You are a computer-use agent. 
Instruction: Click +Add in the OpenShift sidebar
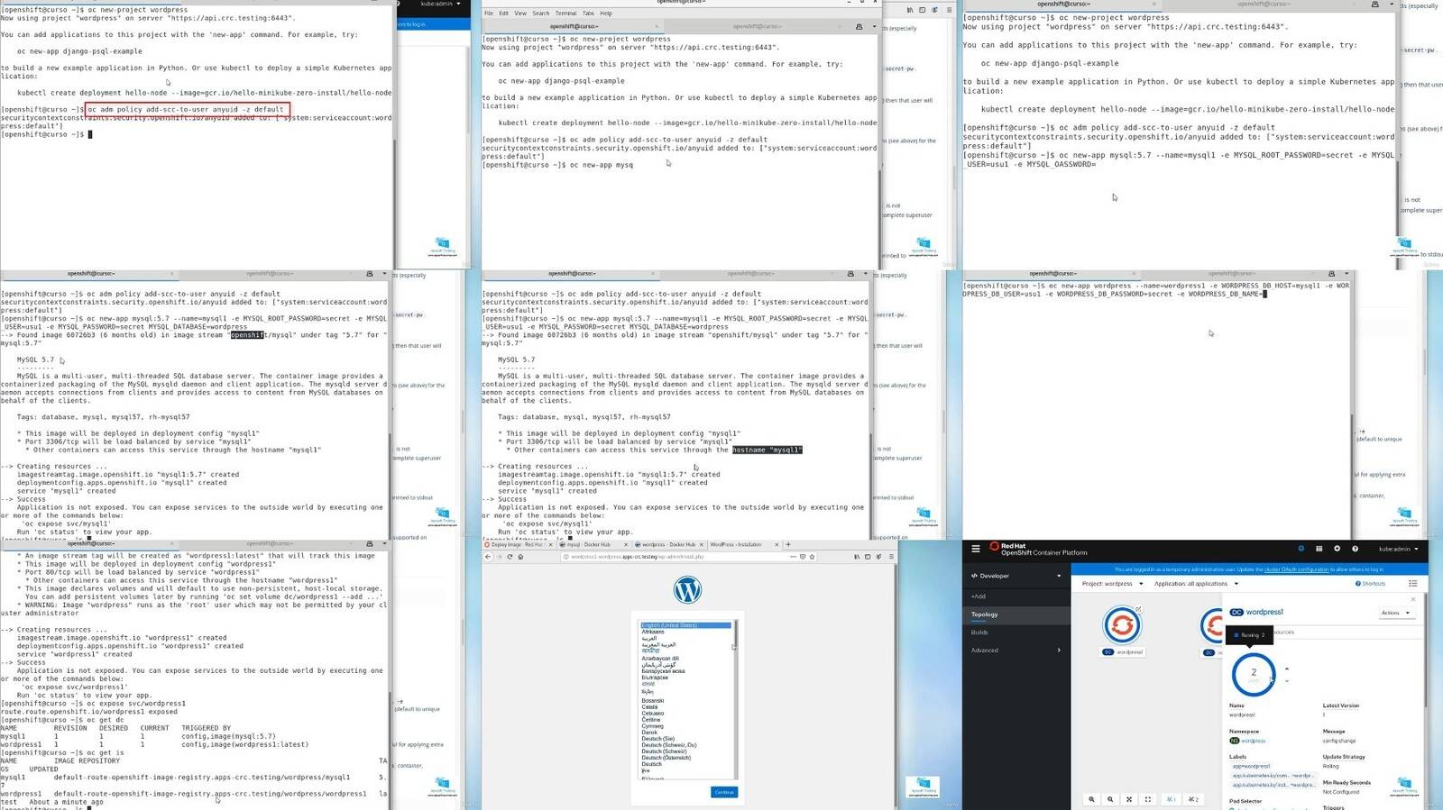[979, 596]
